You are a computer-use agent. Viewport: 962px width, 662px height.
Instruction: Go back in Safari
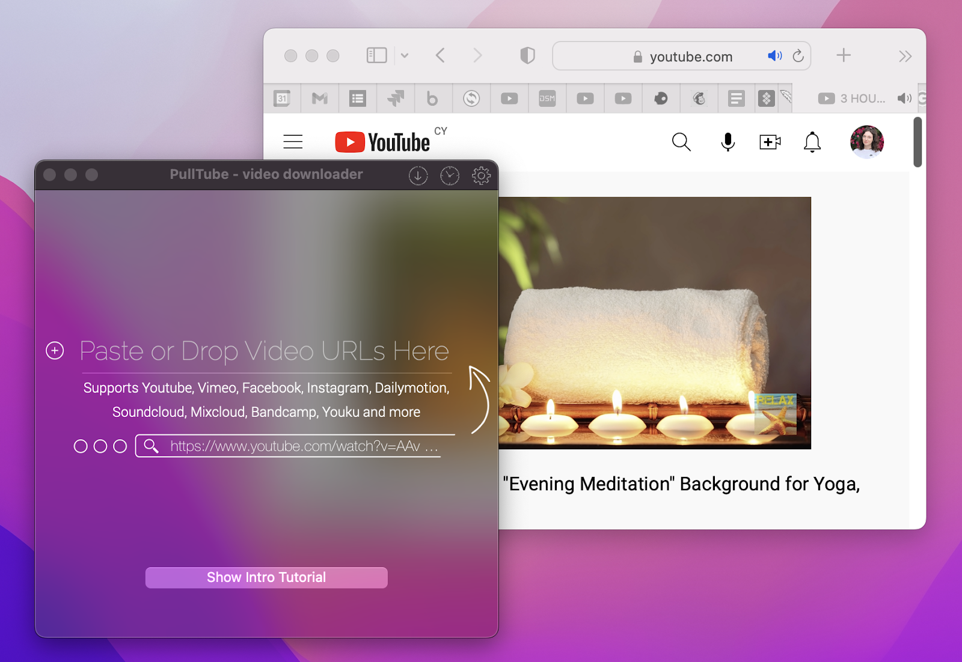click(x=440, y=56)
